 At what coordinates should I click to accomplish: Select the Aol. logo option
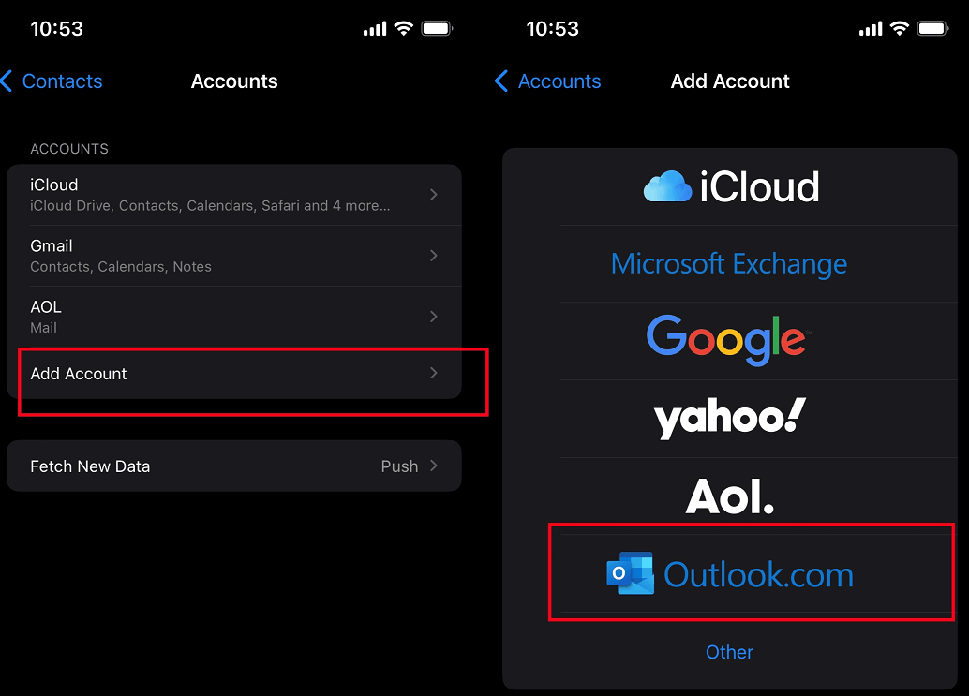click(729, 496)
